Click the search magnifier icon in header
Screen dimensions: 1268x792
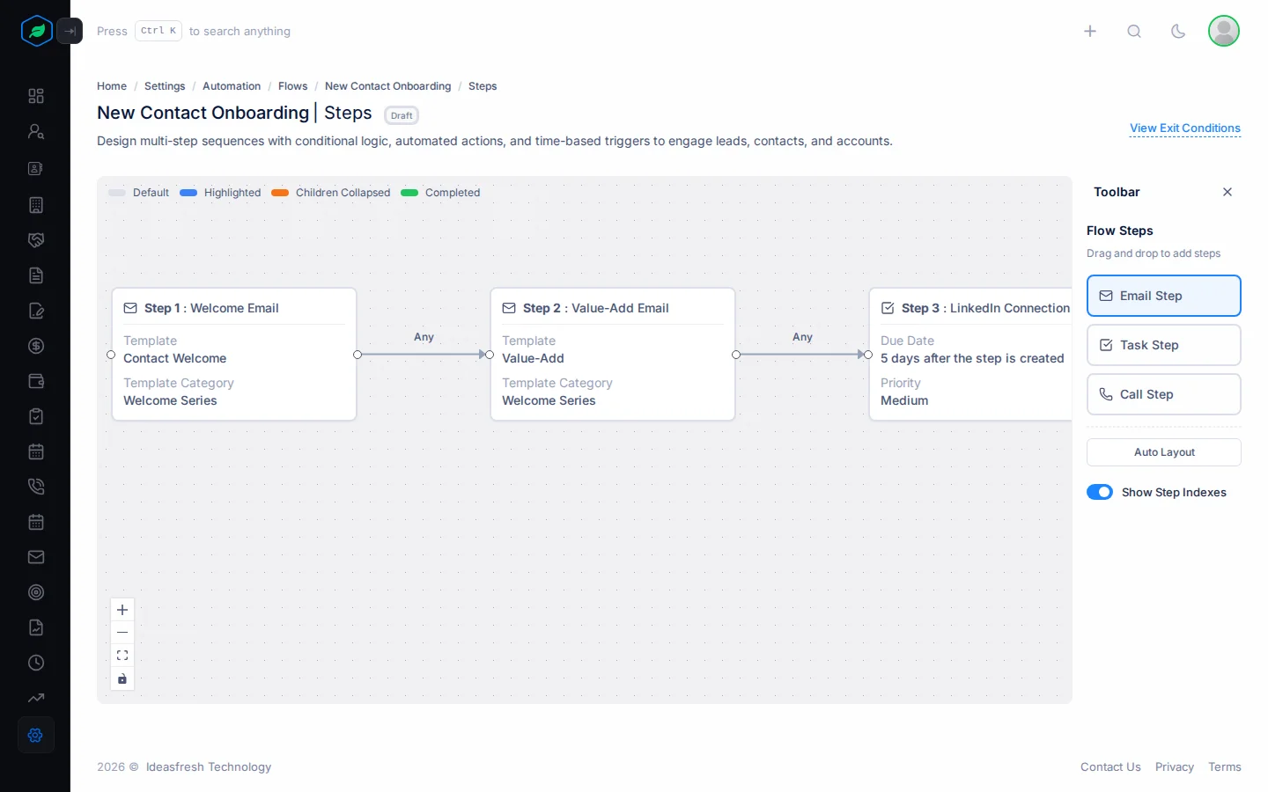1134,31
